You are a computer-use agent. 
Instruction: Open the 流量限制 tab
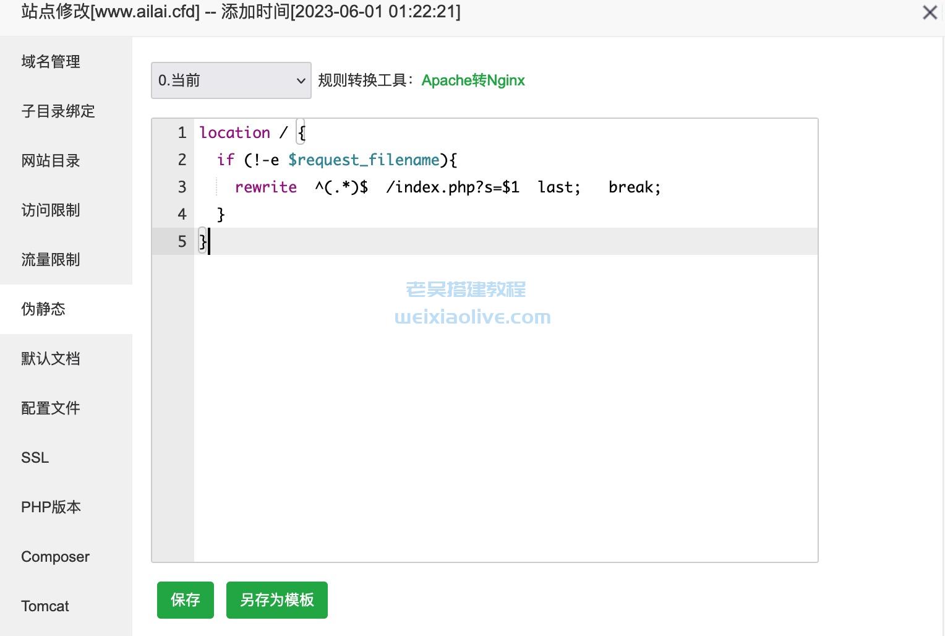coord(51,260)
